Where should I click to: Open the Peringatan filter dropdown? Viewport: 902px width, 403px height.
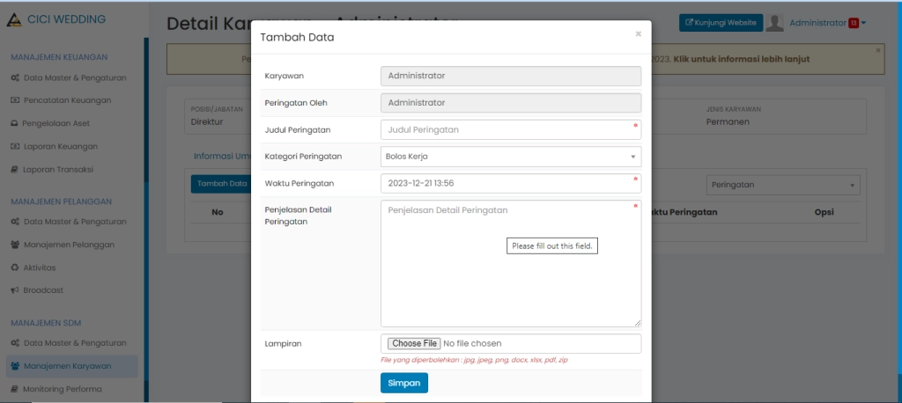784,185
